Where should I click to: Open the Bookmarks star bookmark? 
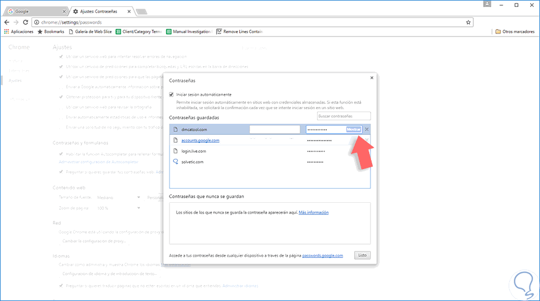51,31
